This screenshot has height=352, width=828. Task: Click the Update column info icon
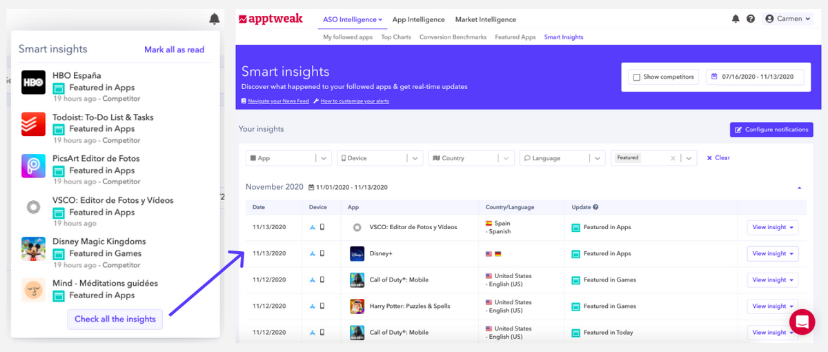(x=595, y=207)
